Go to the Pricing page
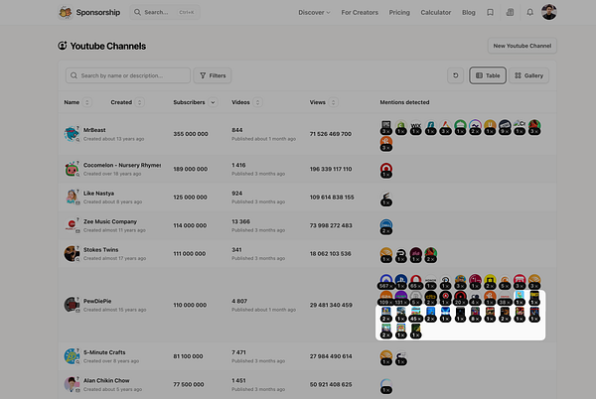The height and width of the screenshot is (399, 596). tap(399, 13)
